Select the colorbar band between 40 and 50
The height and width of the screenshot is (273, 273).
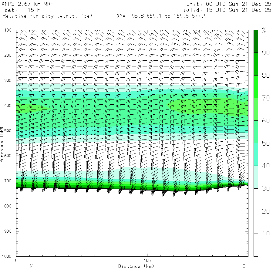pyautogui.click(x=256, y=154)
